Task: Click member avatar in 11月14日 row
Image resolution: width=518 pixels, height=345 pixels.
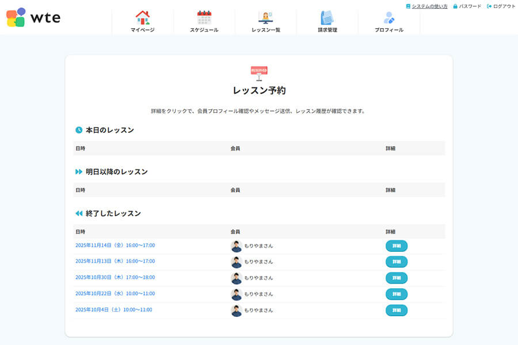Action: [x=237, y=246]
